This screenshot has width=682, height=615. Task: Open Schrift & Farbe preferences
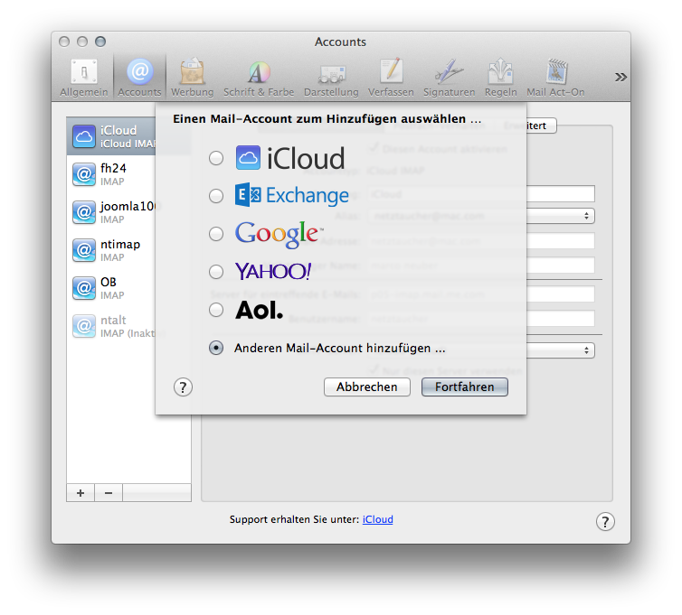point(259,78)
